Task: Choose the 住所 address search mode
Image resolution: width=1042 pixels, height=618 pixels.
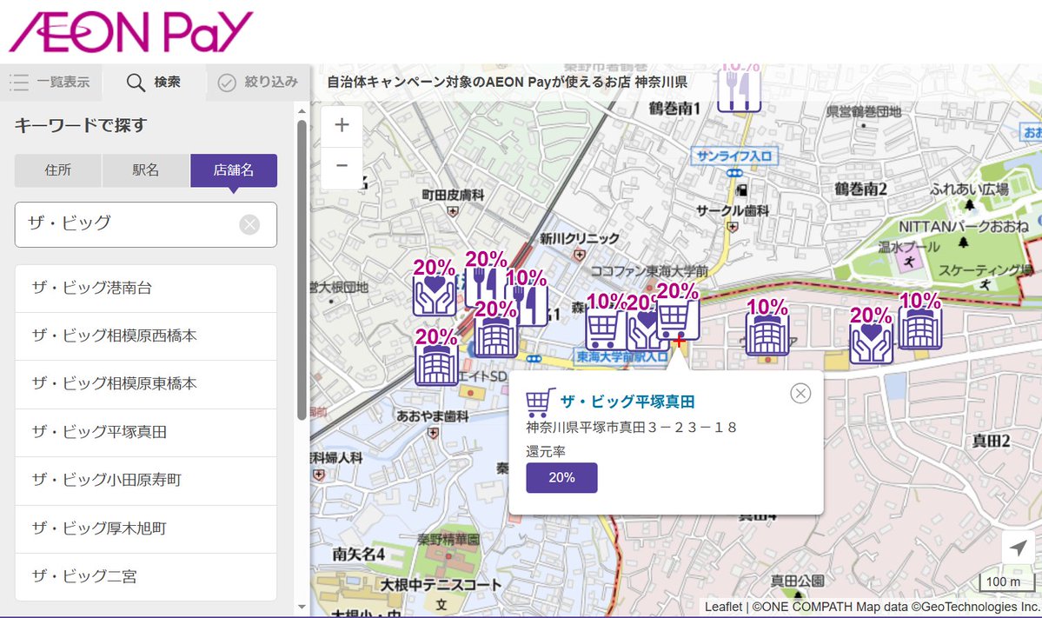Action: tap(58, 170)
